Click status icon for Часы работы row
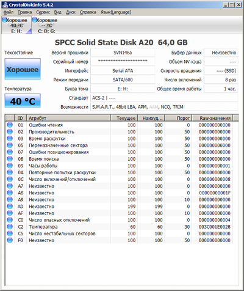Image resolution: width=244 pixels, height=291 pixels. pos(10,166)
